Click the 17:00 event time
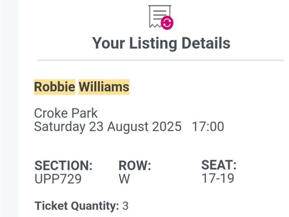 (208, 126)
